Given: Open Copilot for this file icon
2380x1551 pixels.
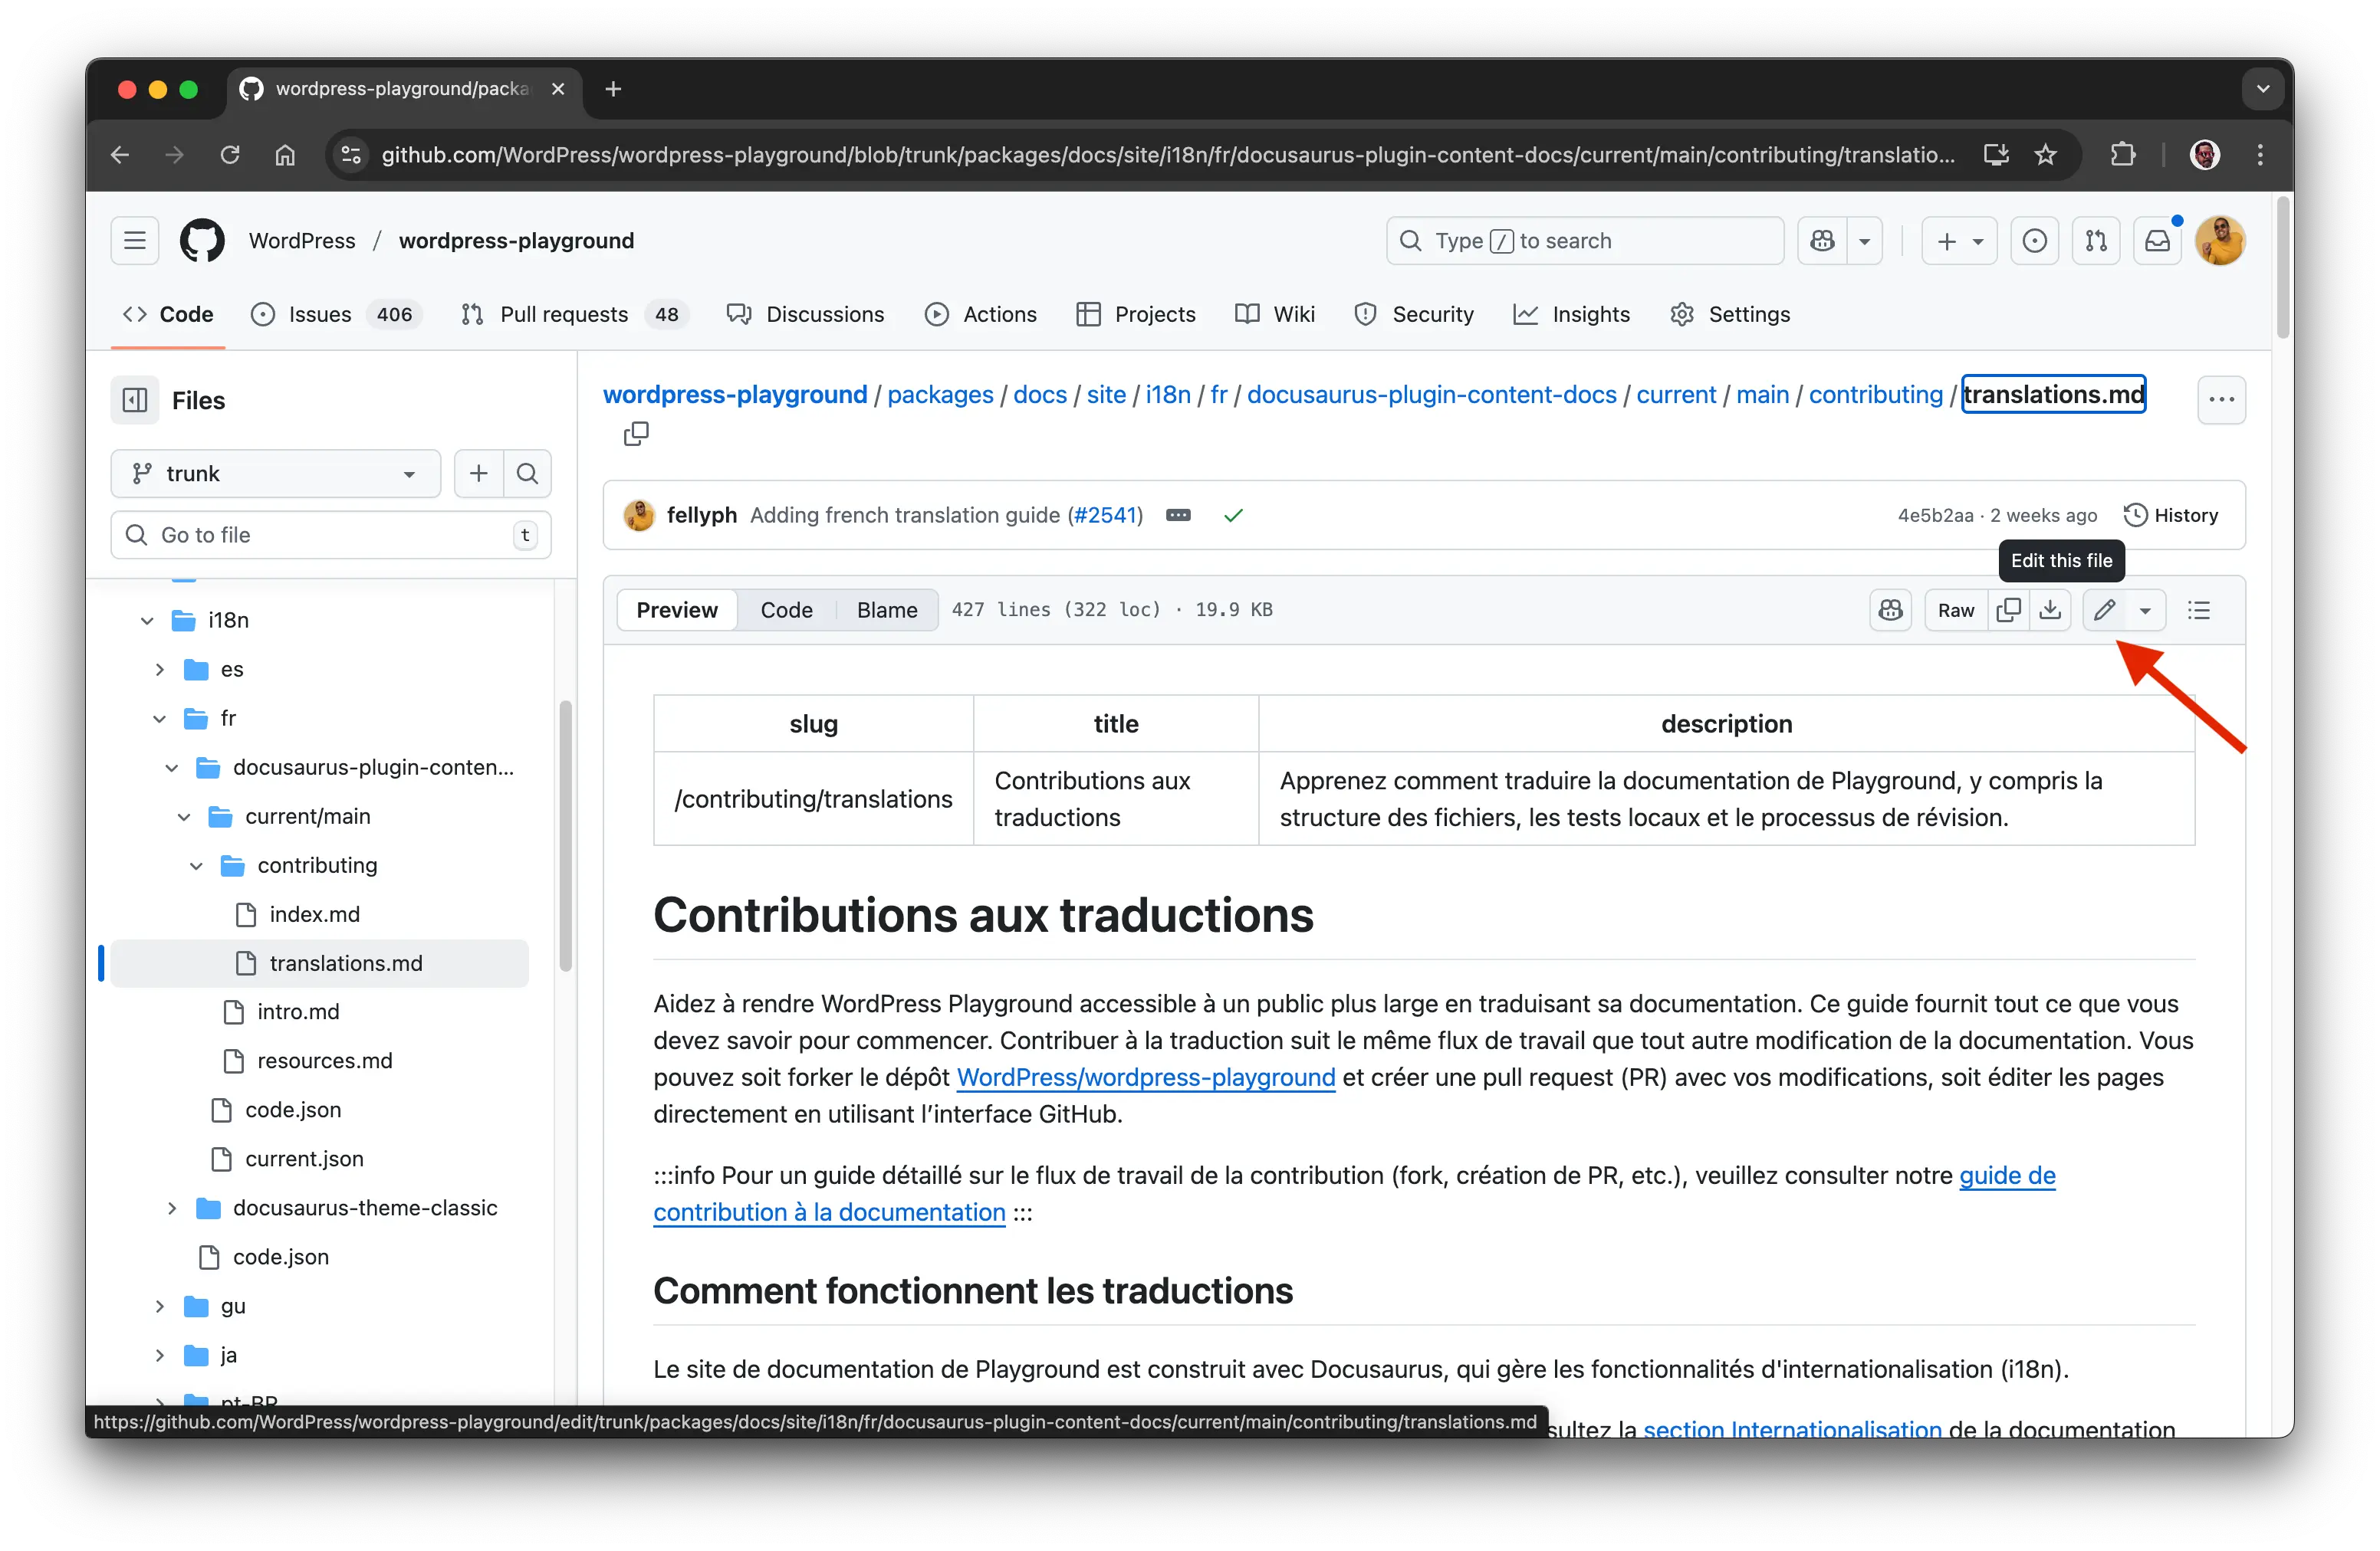Looking at the screenshot, I should (x=1890, y=610).
